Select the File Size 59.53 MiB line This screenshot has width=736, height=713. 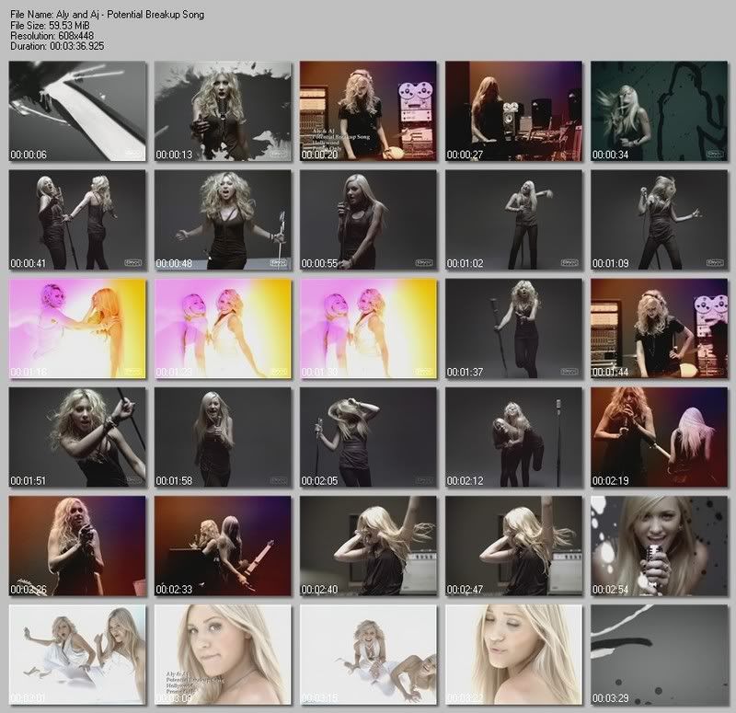tap(50, 26)
